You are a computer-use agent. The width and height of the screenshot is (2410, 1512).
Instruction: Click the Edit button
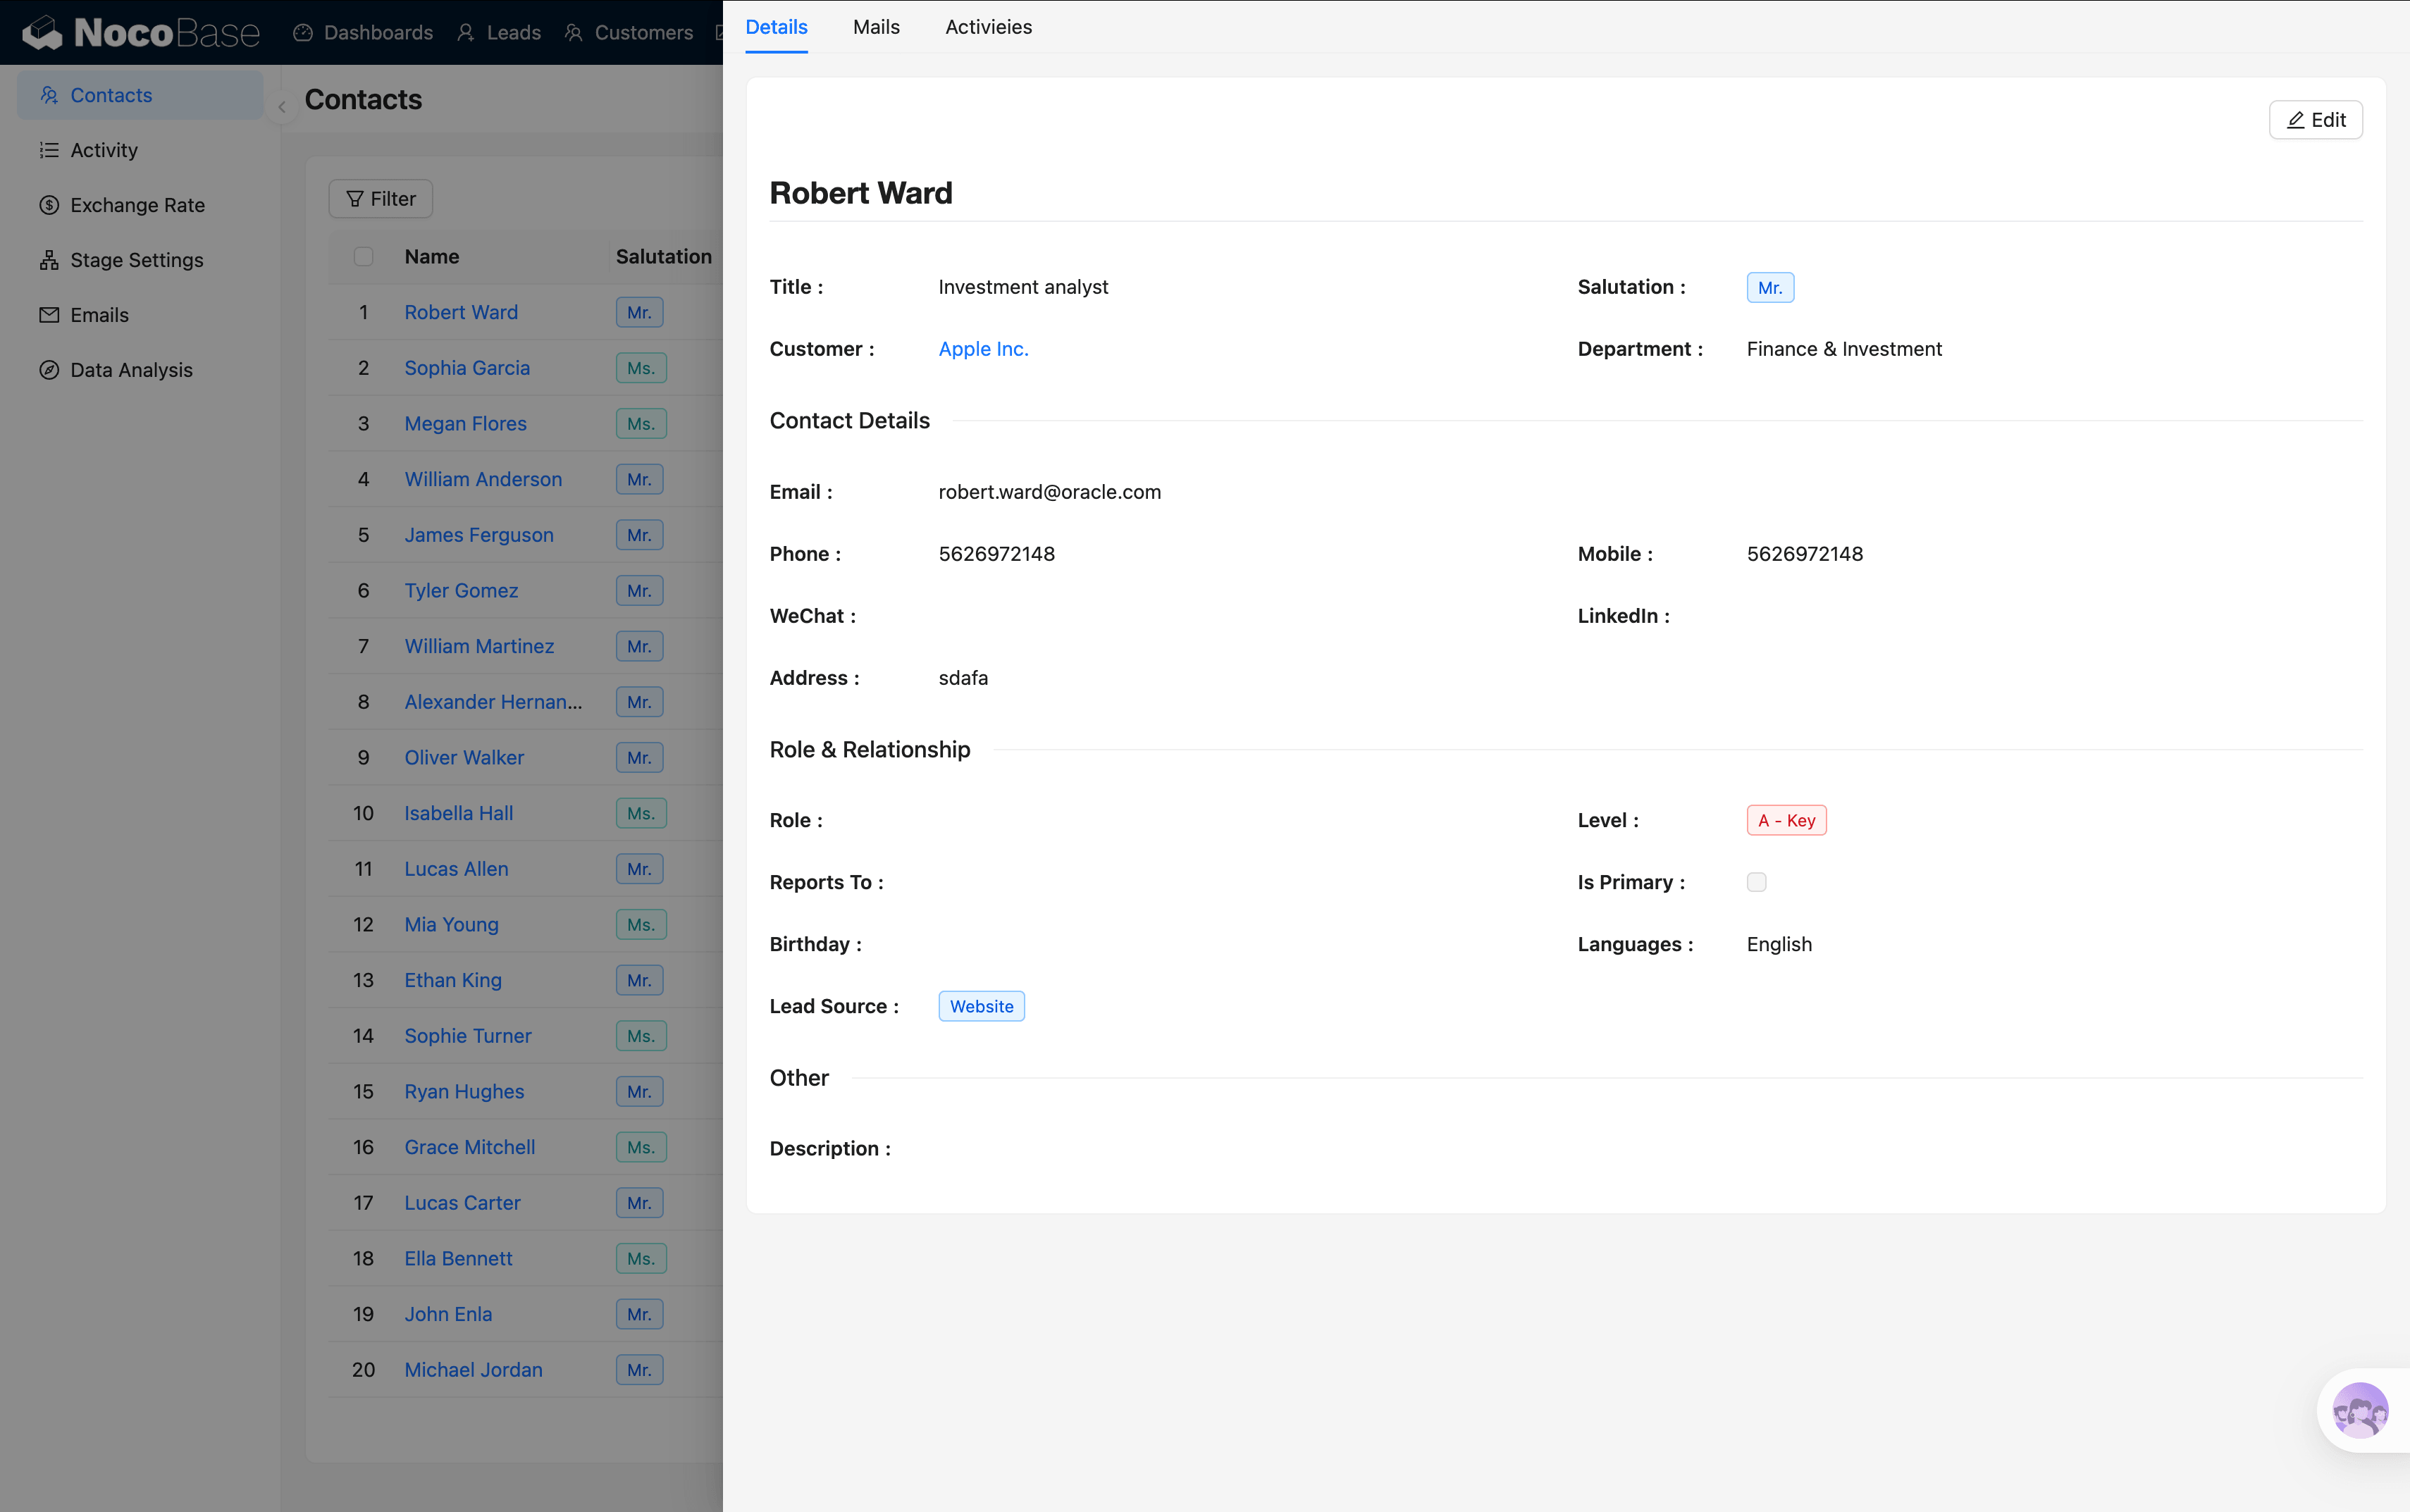point(2315,120)
